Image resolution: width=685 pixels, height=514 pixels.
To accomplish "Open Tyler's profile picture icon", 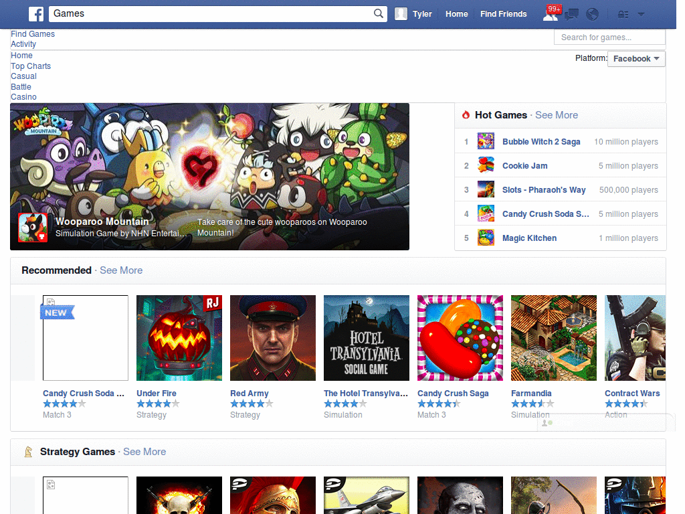I will pyautogui.click(x=401, y=14).
